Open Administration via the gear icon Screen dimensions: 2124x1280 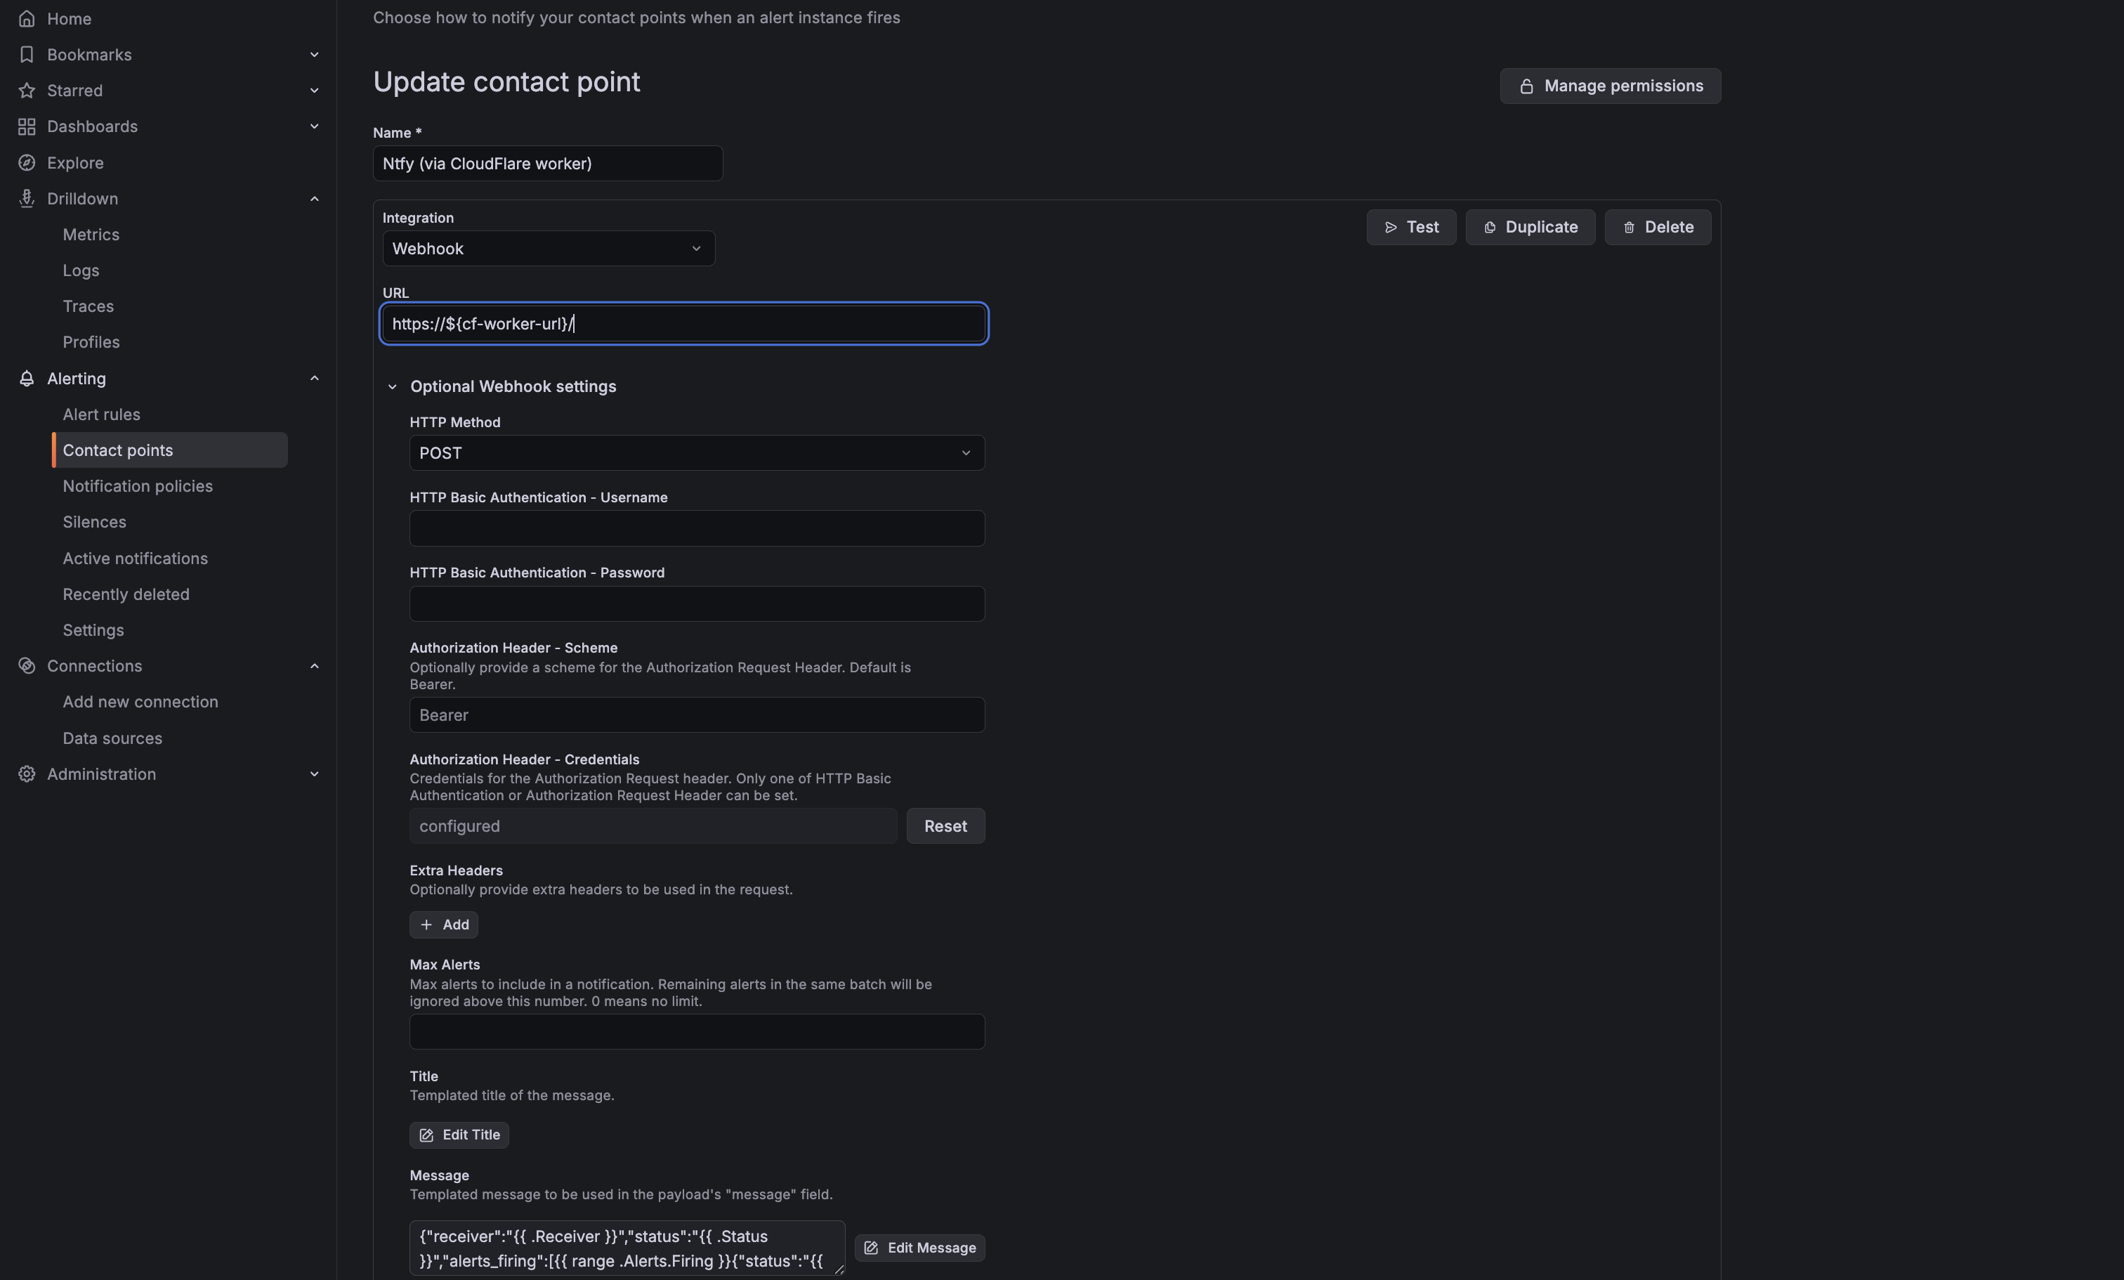coord(27,773)
